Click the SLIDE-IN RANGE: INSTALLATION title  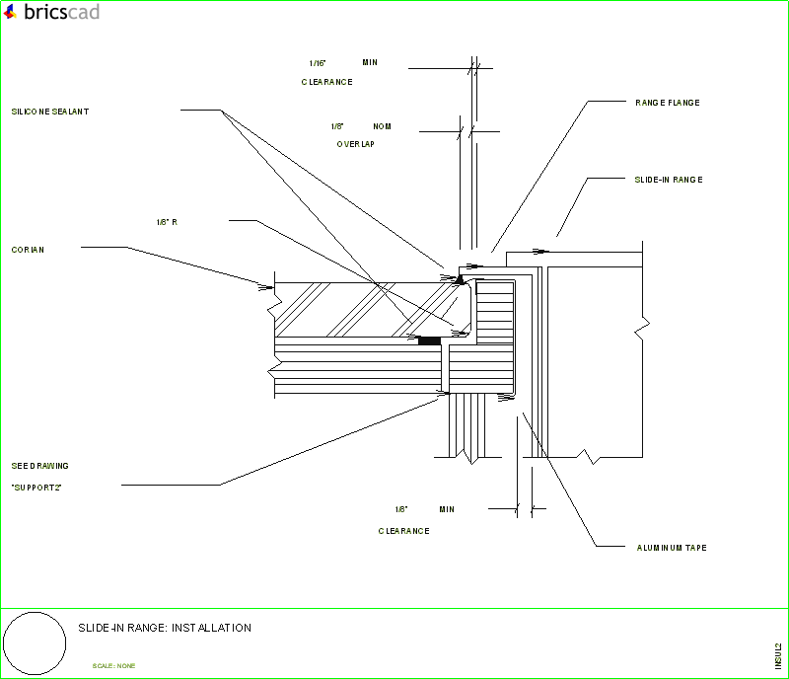click(x=165, y=628)
